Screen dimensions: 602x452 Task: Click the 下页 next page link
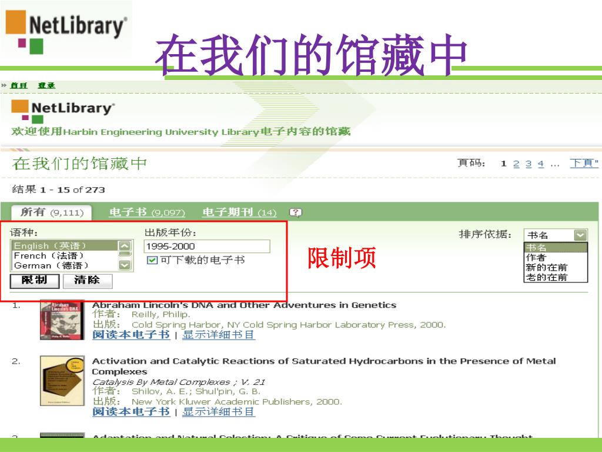[x=584, y=164]
